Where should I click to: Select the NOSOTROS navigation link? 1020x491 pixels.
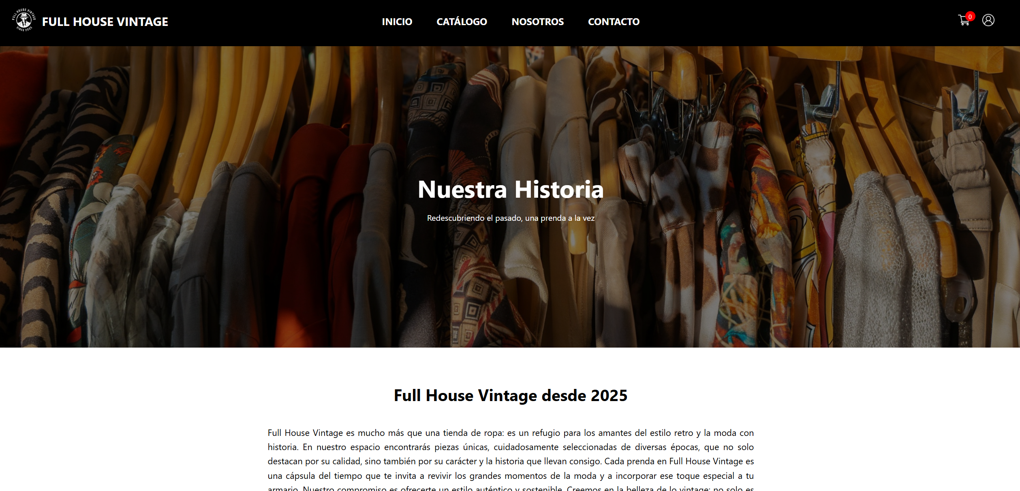pos(537,22)
